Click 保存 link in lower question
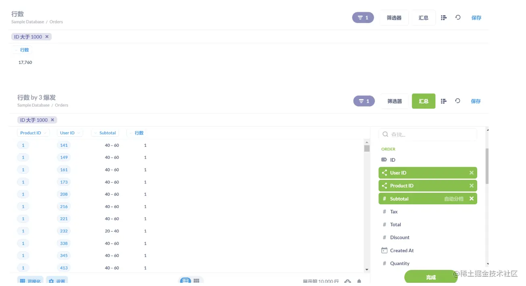 click(476, 101)
